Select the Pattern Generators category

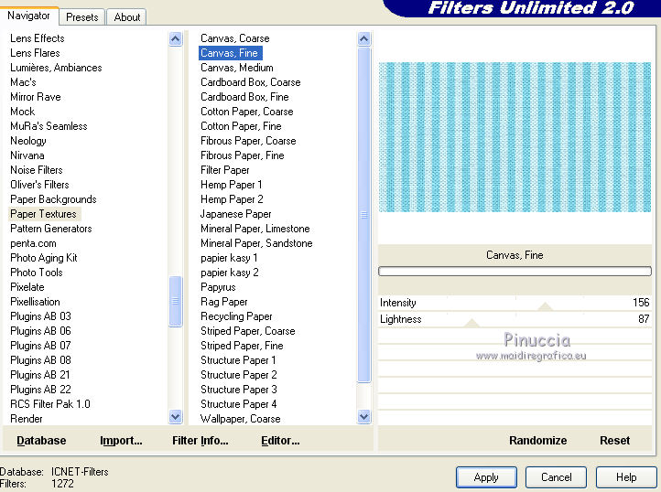coord(51,229)
